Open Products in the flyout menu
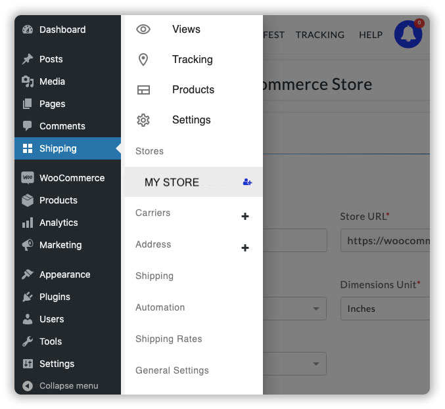The image size is (445, 409). (193, 89)
